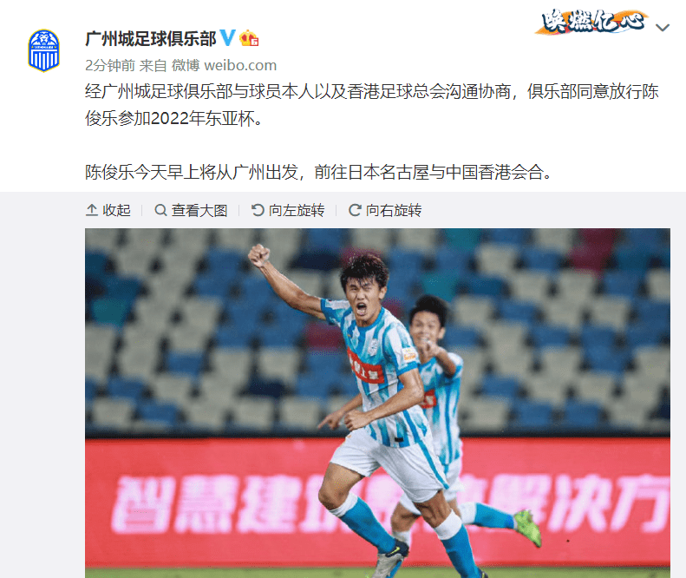Click the football player celebration photo

pyautogui.click(x=377, y=403)
